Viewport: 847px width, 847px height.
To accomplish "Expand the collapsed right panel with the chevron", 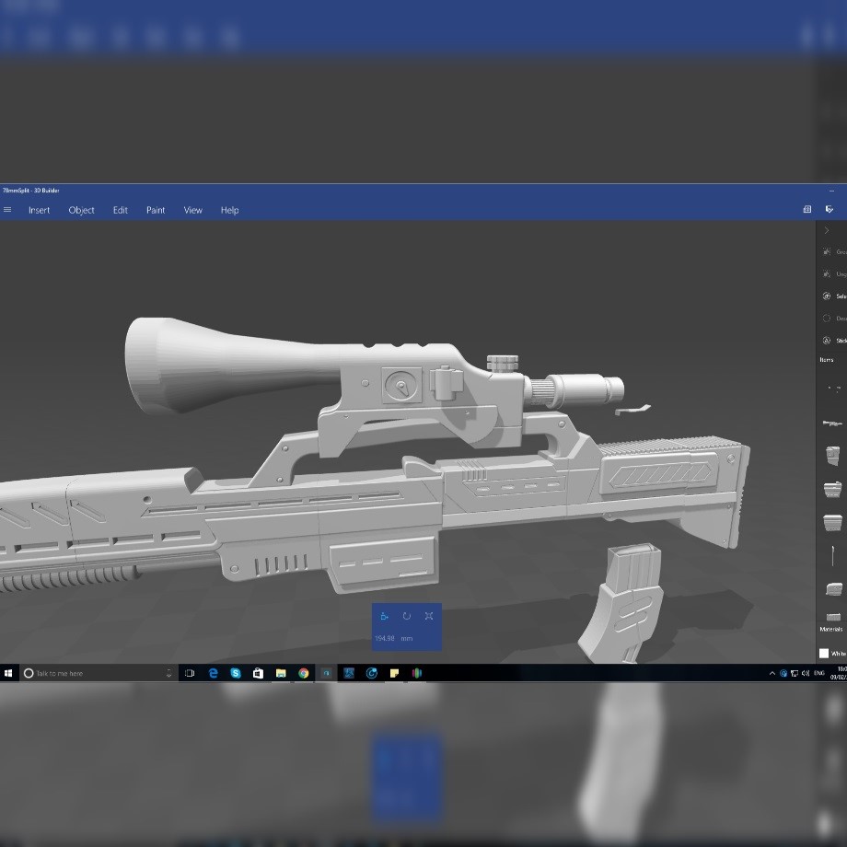I will pyautogui.click(x=827, y=230).
